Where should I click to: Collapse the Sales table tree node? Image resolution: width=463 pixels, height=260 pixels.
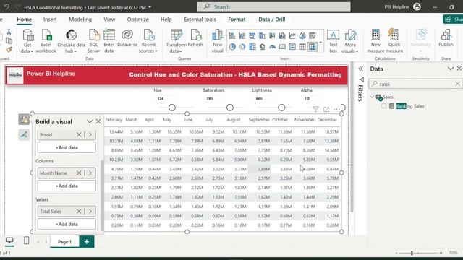coord(372,97)
